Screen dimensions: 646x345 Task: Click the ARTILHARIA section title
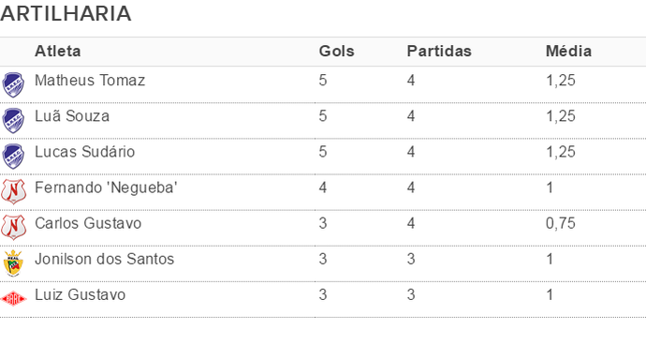point(66,14)
